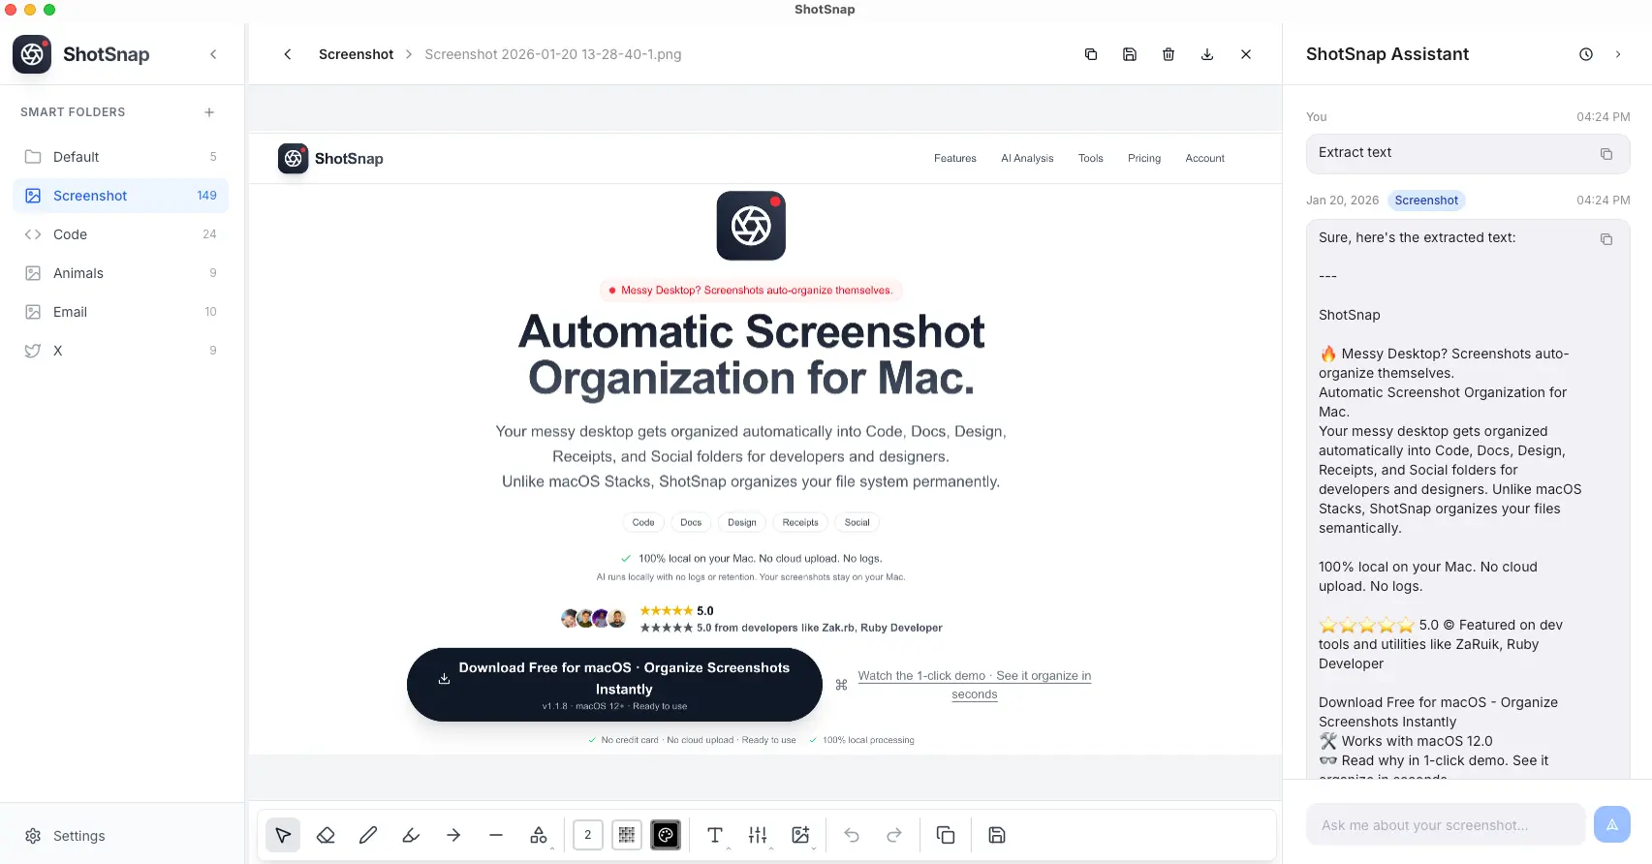Copy annotated image from bottom toolbar

coord(946,835)
